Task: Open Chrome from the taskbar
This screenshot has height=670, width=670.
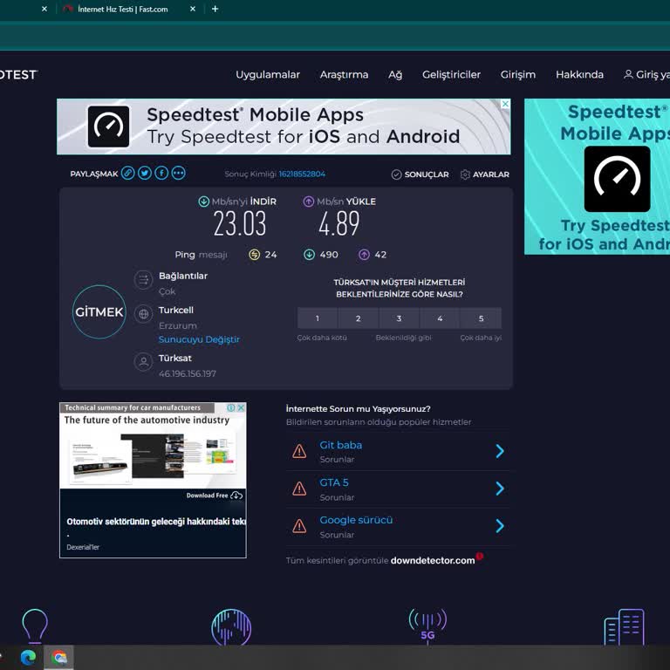Action: tap(59, 657)
